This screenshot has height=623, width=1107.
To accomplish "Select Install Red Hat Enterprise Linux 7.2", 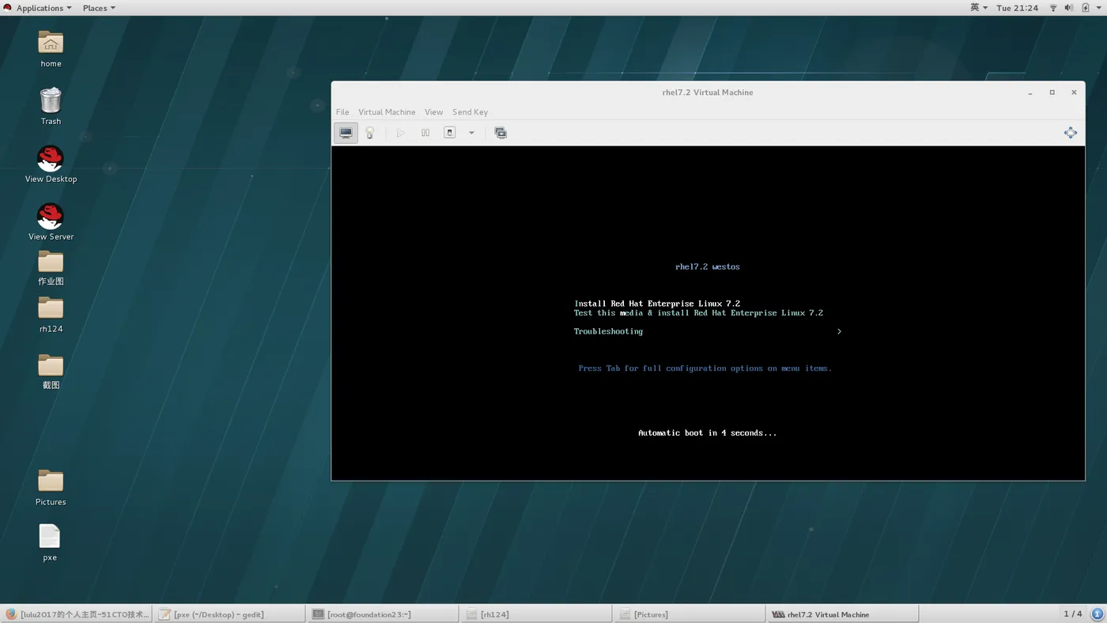I will click(x=657, y=304).
